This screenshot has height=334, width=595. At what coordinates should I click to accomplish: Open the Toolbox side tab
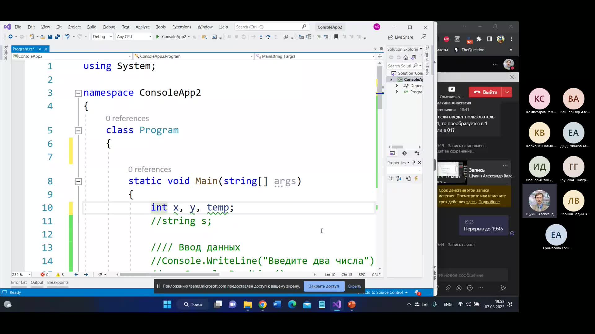coord(6,53)
